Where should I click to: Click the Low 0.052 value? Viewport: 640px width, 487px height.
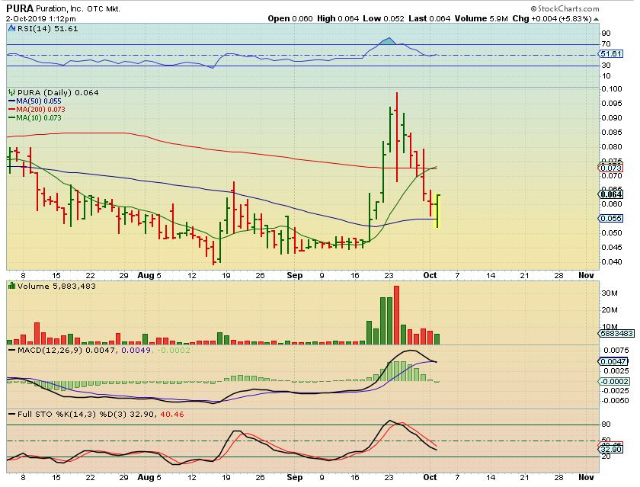(384, 19)
